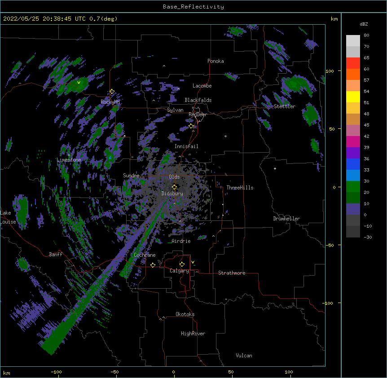Select the white plus marker north of Drumheller
The height and width of the screenshot is (378, 387).
[275, 168]
